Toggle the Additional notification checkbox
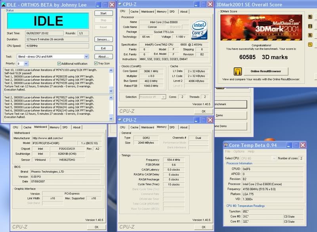This screenshot has height=232, width=317. [59, 63]
